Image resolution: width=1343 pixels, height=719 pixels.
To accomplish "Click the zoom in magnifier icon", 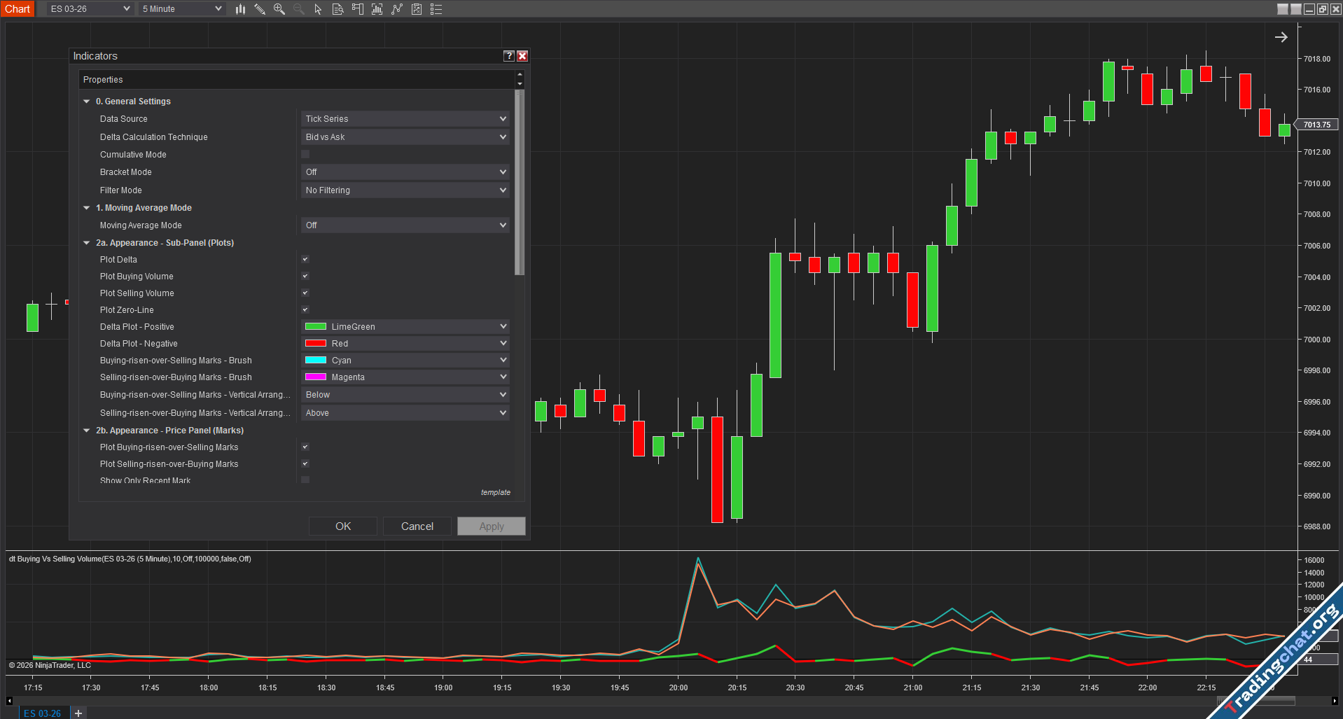I will 279,9.
